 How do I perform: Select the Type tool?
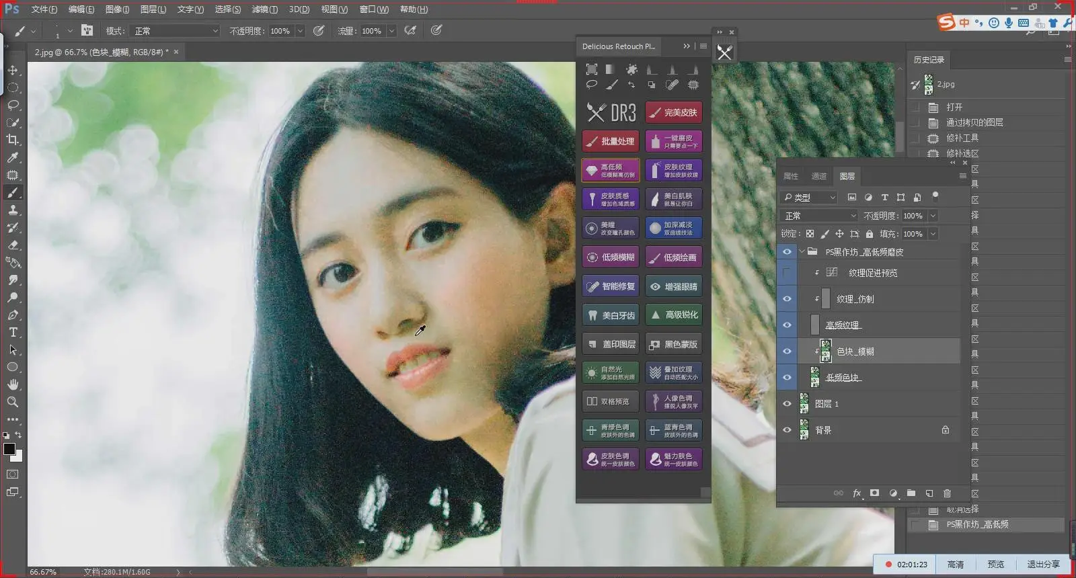[13, 332]
